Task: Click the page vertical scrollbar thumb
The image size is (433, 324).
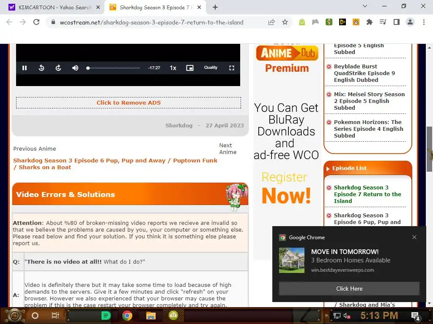Action: click(x=429, y=149)
